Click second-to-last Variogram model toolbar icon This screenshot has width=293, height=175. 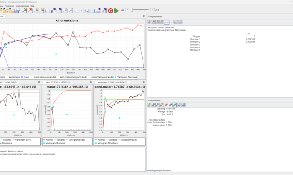(x=175, y=22)
